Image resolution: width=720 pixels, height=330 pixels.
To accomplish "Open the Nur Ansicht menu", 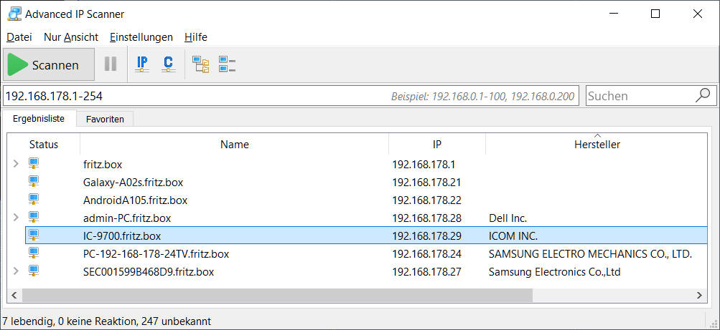I will tap(71, 37).
